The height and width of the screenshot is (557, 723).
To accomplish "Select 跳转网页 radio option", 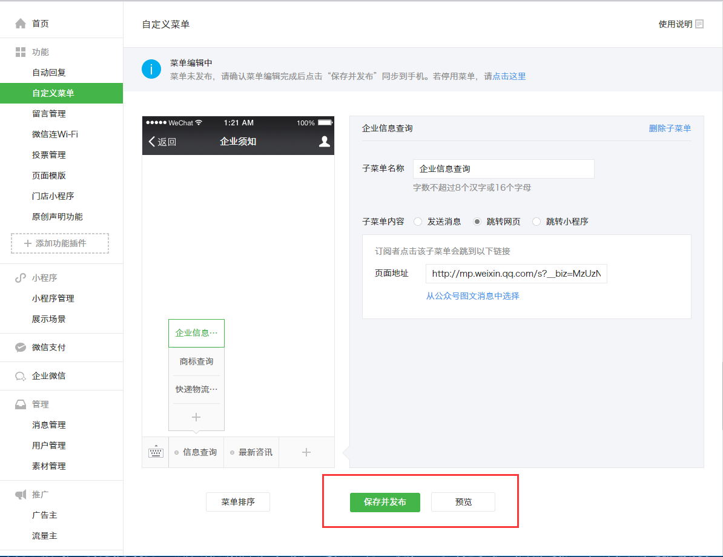I will (x=477, y=222).
